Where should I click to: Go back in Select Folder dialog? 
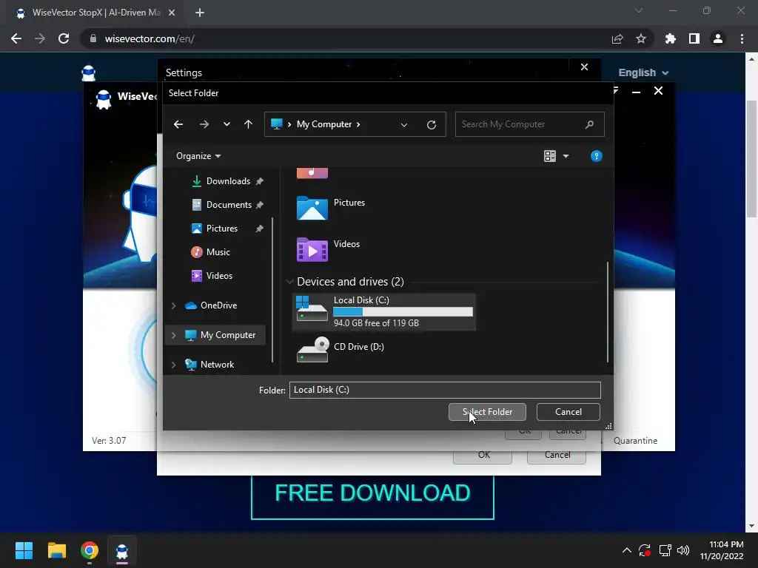click(178, 124)
